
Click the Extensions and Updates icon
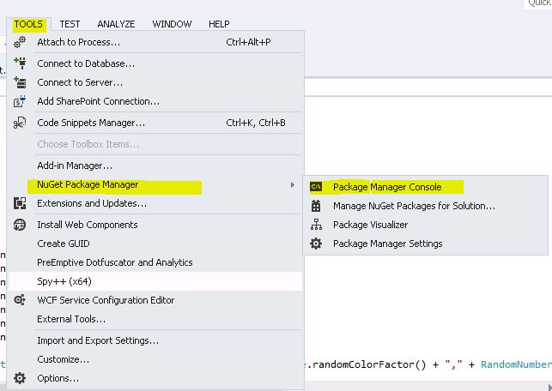[x=21, y=203]
